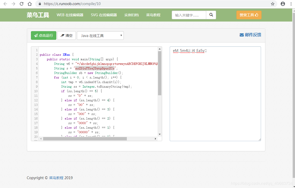Click the 菜鸟工具 site logo
Viewport: 295px width, 188px height.
[x=38, y=15]
